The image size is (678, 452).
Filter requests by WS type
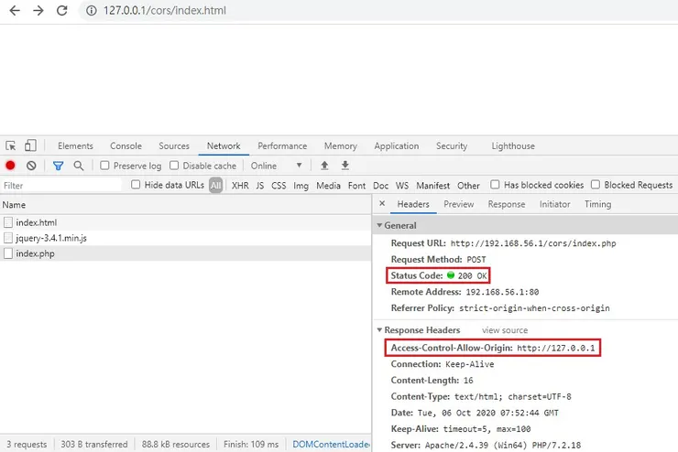402,186
